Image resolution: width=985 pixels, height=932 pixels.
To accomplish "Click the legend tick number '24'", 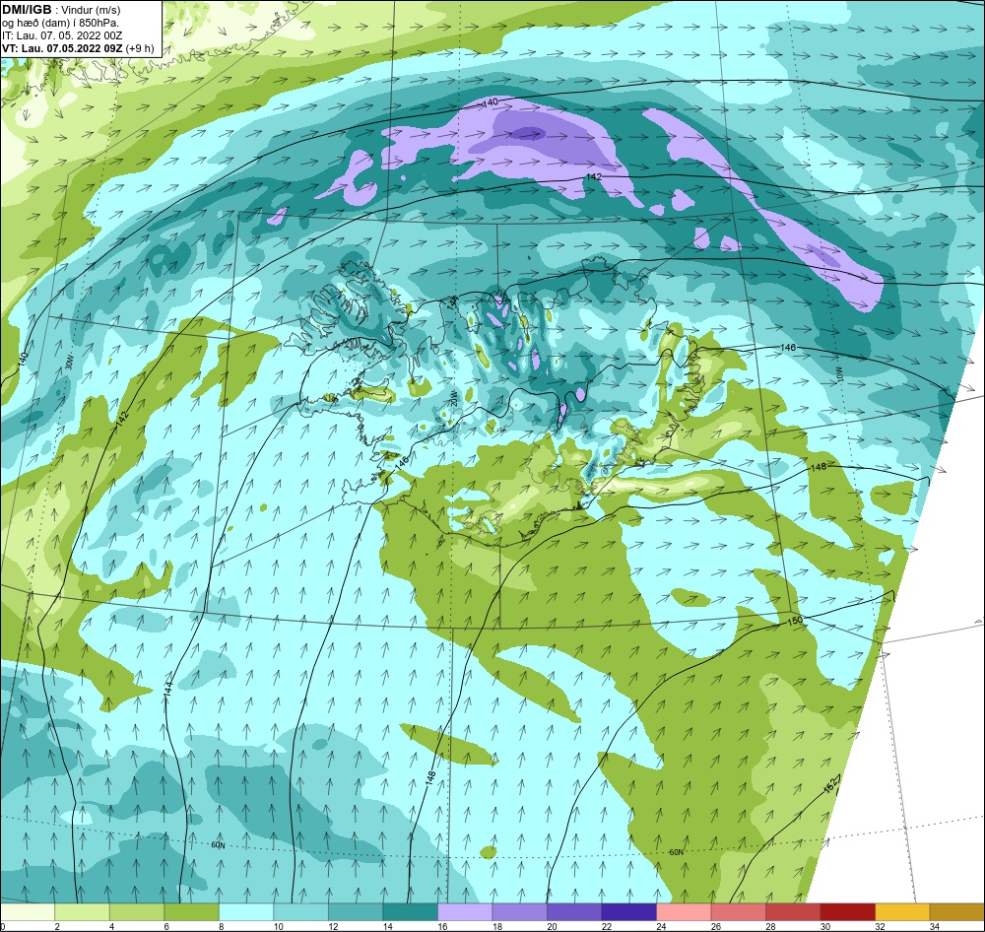I will pyautogui.click(x=662, y=926).
